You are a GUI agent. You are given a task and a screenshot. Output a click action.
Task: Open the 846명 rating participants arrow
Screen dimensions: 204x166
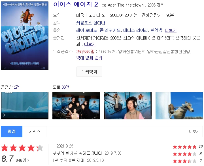pos(22,160)
